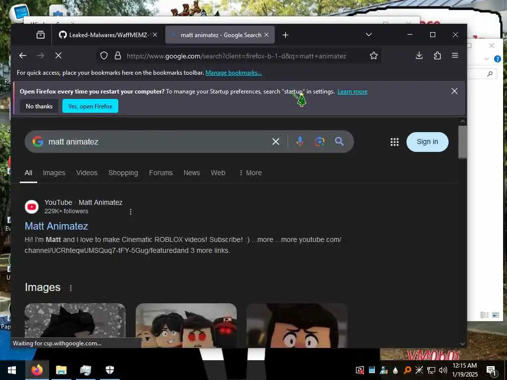Open the Learn more startup link
This screenshot has height=380, width=507.
point(353,92)
